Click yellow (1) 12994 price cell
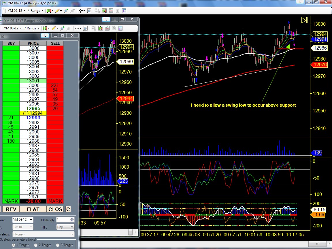The width and height of the screenshot is (332, 249). (33, 113)
